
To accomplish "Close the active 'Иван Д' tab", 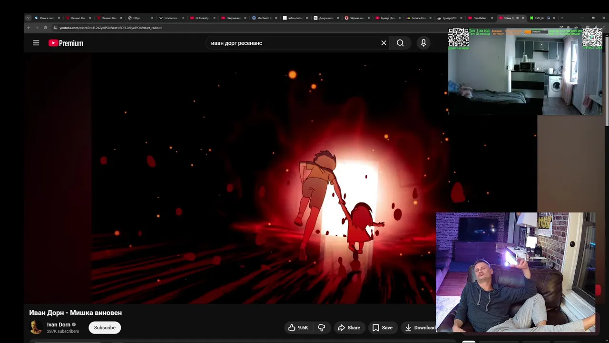I will pyautogui.click(x=523, y=18).
